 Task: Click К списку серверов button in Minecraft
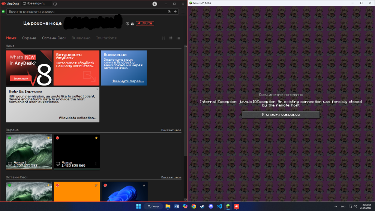click(x=281, y=115)
